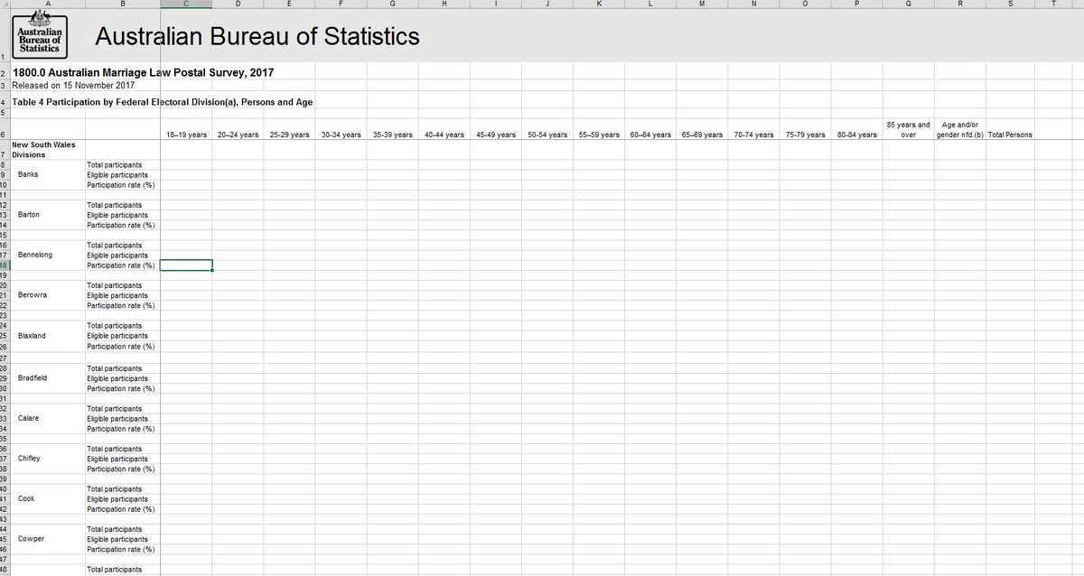Select the Berowra division cell
The width and height of the screenshot is (1084, 576).
pos(32,295)
